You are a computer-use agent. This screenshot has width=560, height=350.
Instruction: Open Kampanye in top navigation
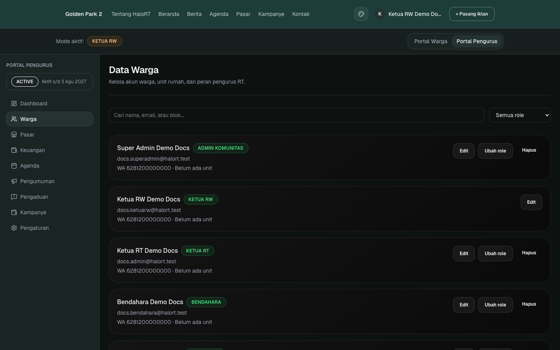[271, 14]
